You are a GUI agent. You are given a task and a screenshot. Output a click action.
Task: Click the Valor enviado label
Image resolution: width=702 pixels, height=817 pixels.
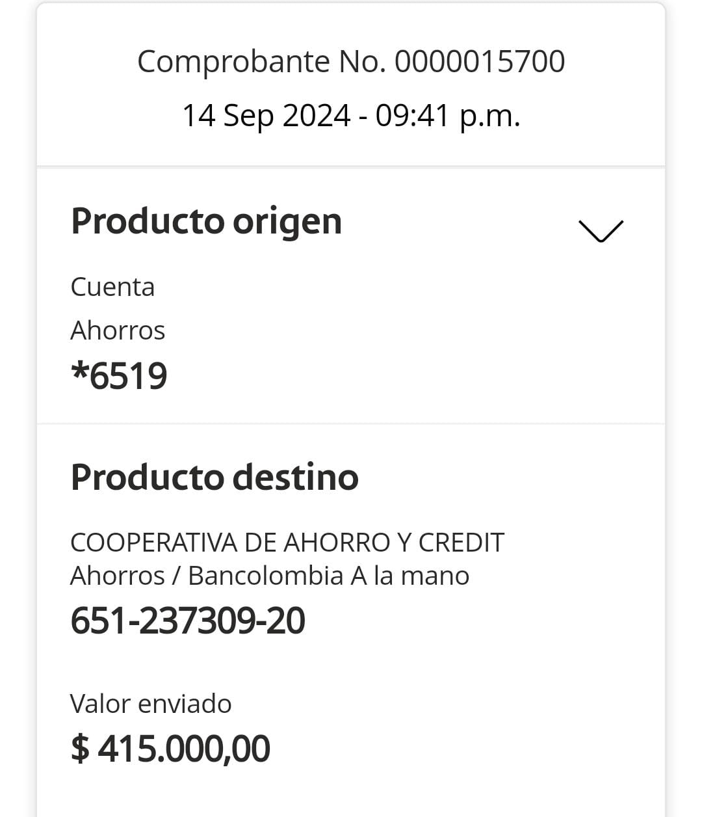point(151,704)
